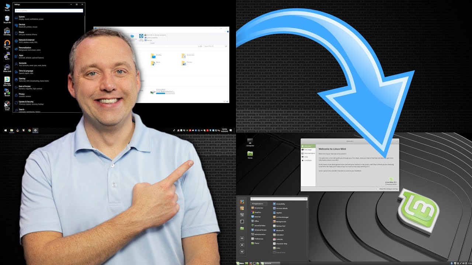Click the Find a setting search box

(x=49, y=11)
